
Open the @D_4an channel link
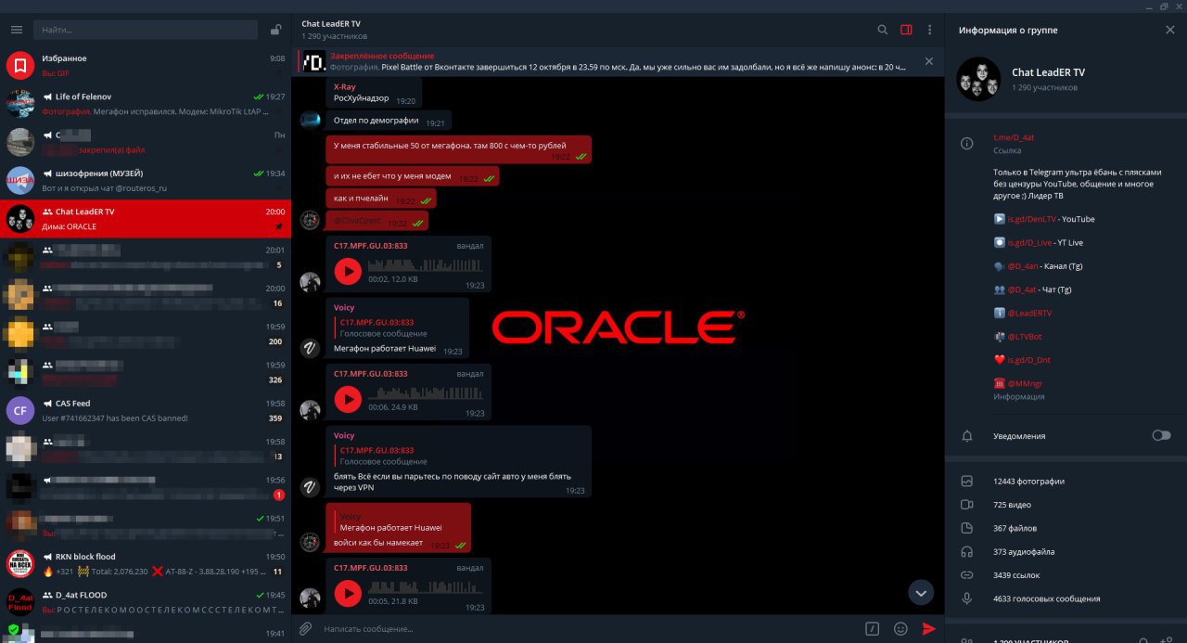[1022, 266]
